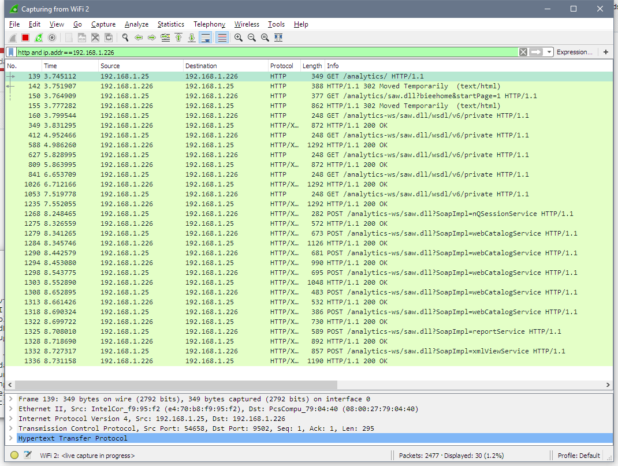
Task: Click the expert information status circle
Action: coord(14,456)
